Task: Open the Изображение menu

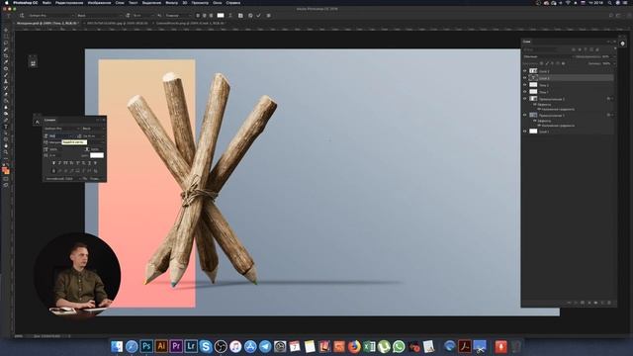Action: click(x=99, y=3)
